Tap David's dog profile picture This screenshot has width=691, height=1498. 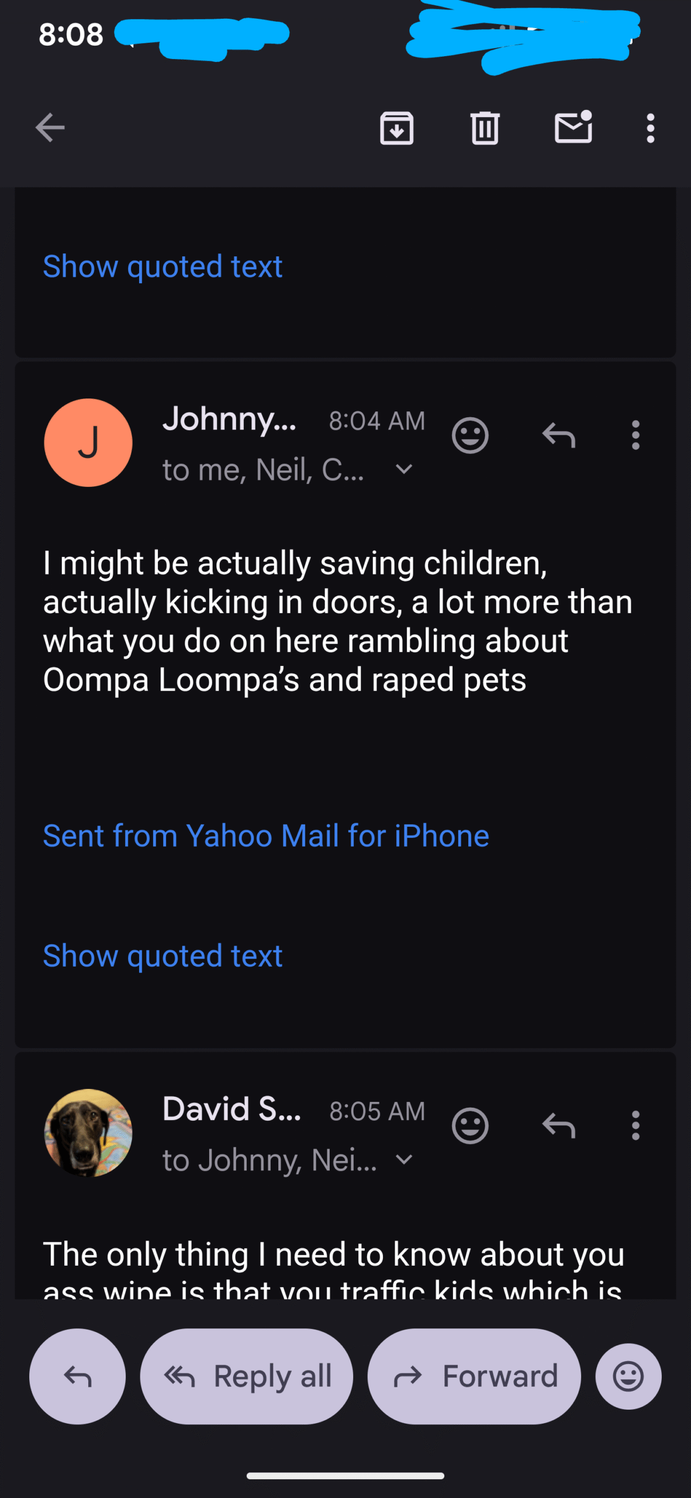pos(88,1132)
